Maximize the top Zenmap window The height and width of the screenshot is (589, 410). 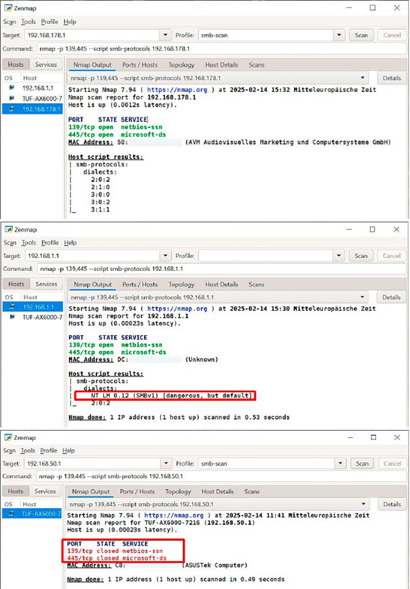373,8
